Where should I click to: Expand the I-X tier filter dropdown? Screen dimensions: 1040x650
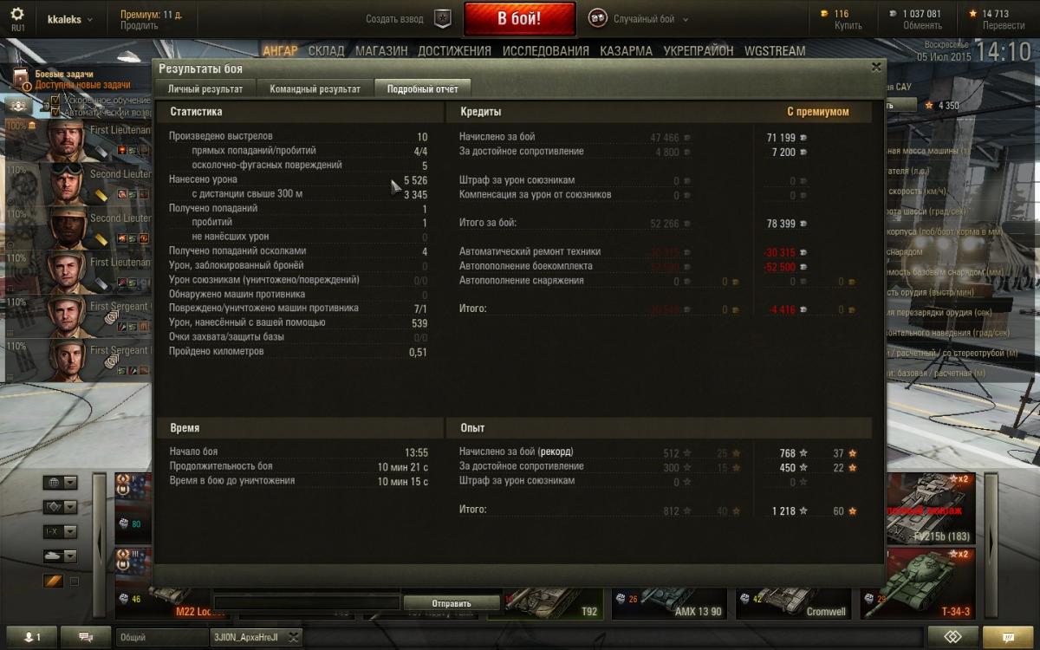click(60, 531)
